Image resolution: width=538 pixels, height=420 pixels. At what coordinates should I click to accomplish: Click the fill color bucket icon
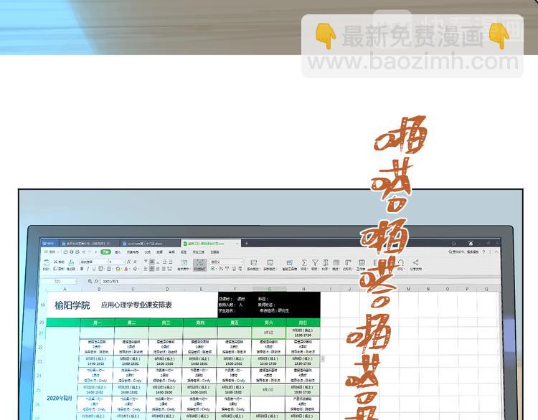click(117, 269)
